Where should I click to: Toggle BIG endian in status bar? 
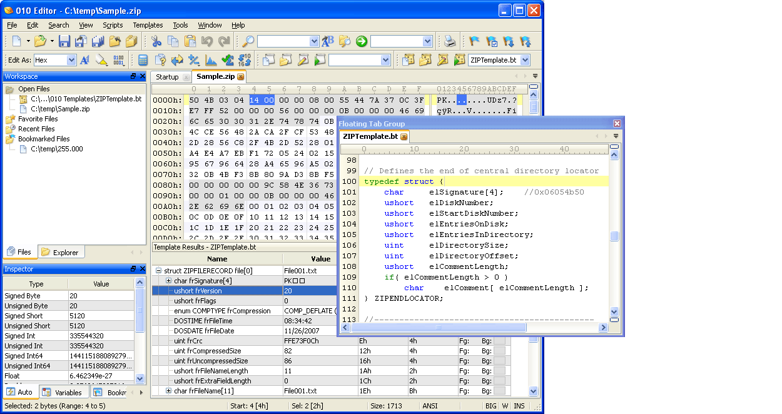(491, 406)
